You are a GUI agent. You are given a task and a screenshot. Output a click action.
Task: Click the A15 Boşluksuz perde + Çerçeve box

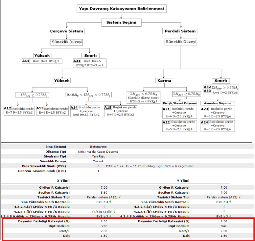(121, 111)
